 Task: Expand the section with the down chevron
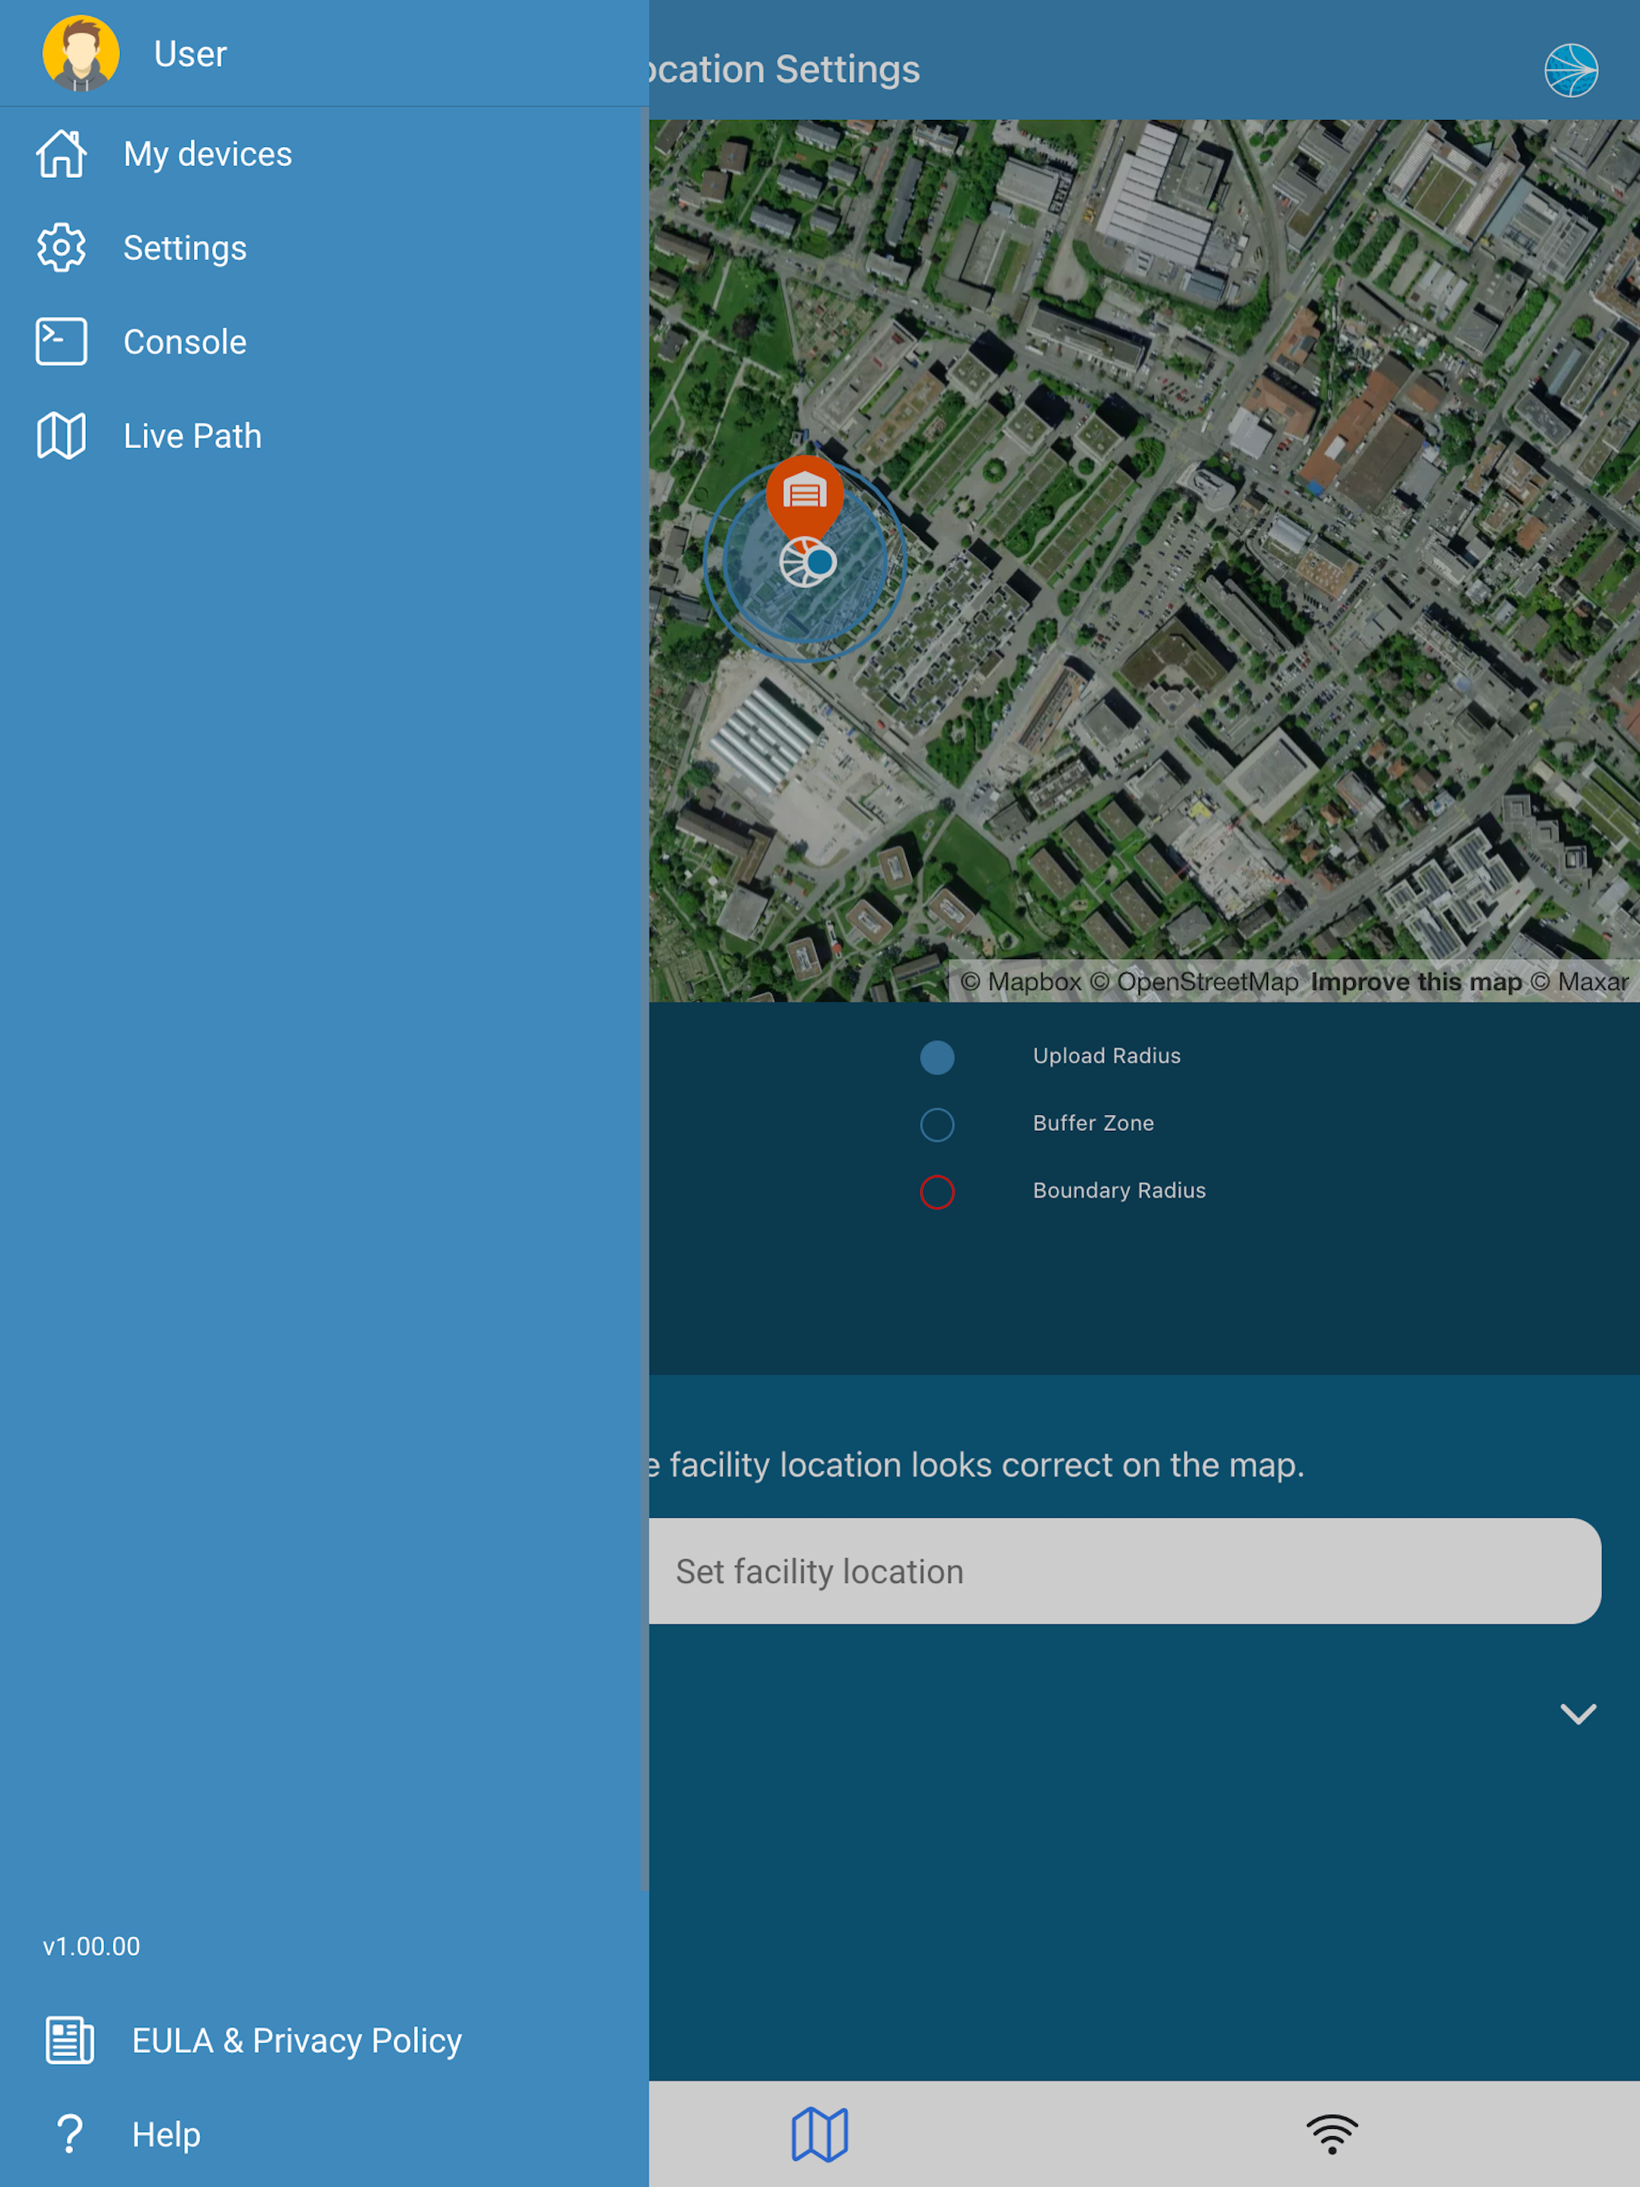(x=1578, y=1713)
